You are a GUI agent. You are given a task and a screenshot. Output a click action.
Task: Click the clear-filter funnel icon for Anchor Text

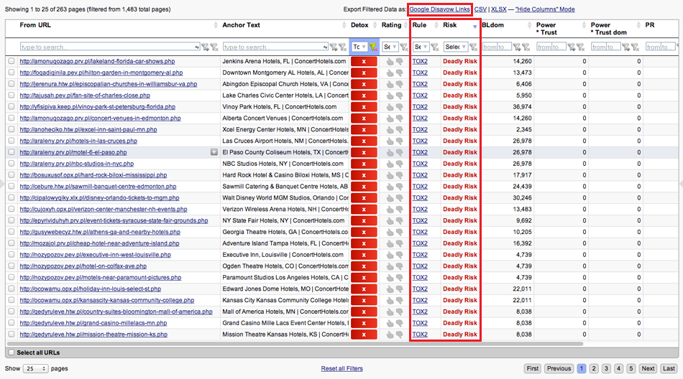pos(342,47)
